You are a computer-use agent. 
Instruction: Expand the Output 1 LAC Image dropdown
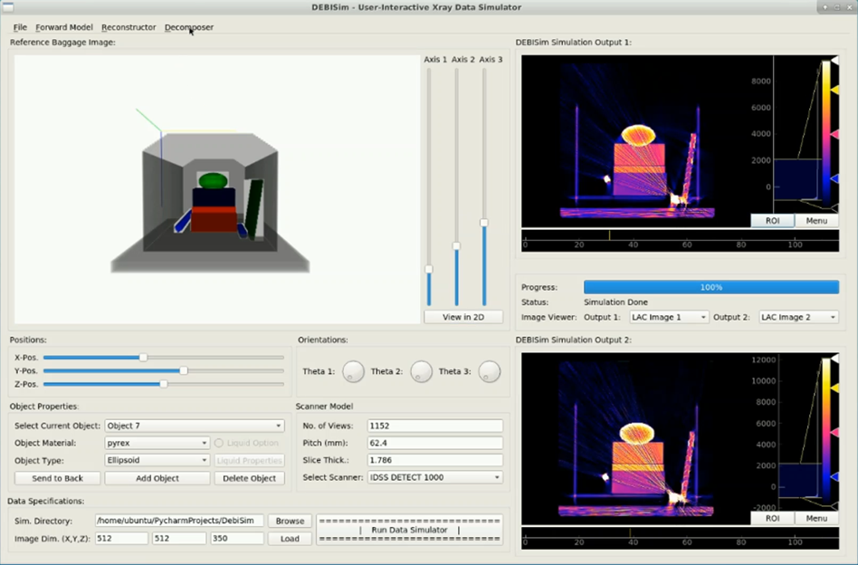point(666,317)
